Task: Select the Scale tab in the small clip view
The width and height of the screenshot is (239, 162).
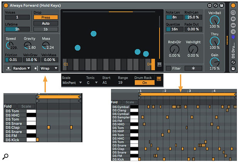Action: pos(26,106)
